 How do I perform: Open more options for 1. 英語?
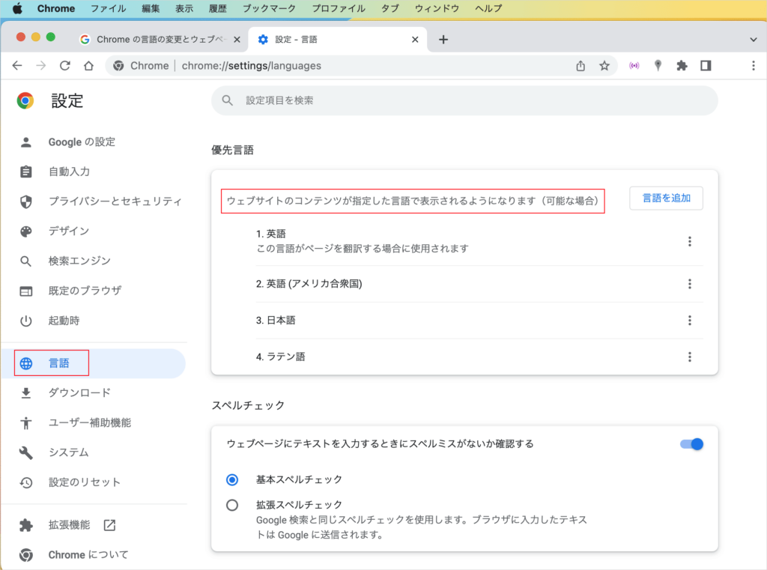click(x=690, y=241)
